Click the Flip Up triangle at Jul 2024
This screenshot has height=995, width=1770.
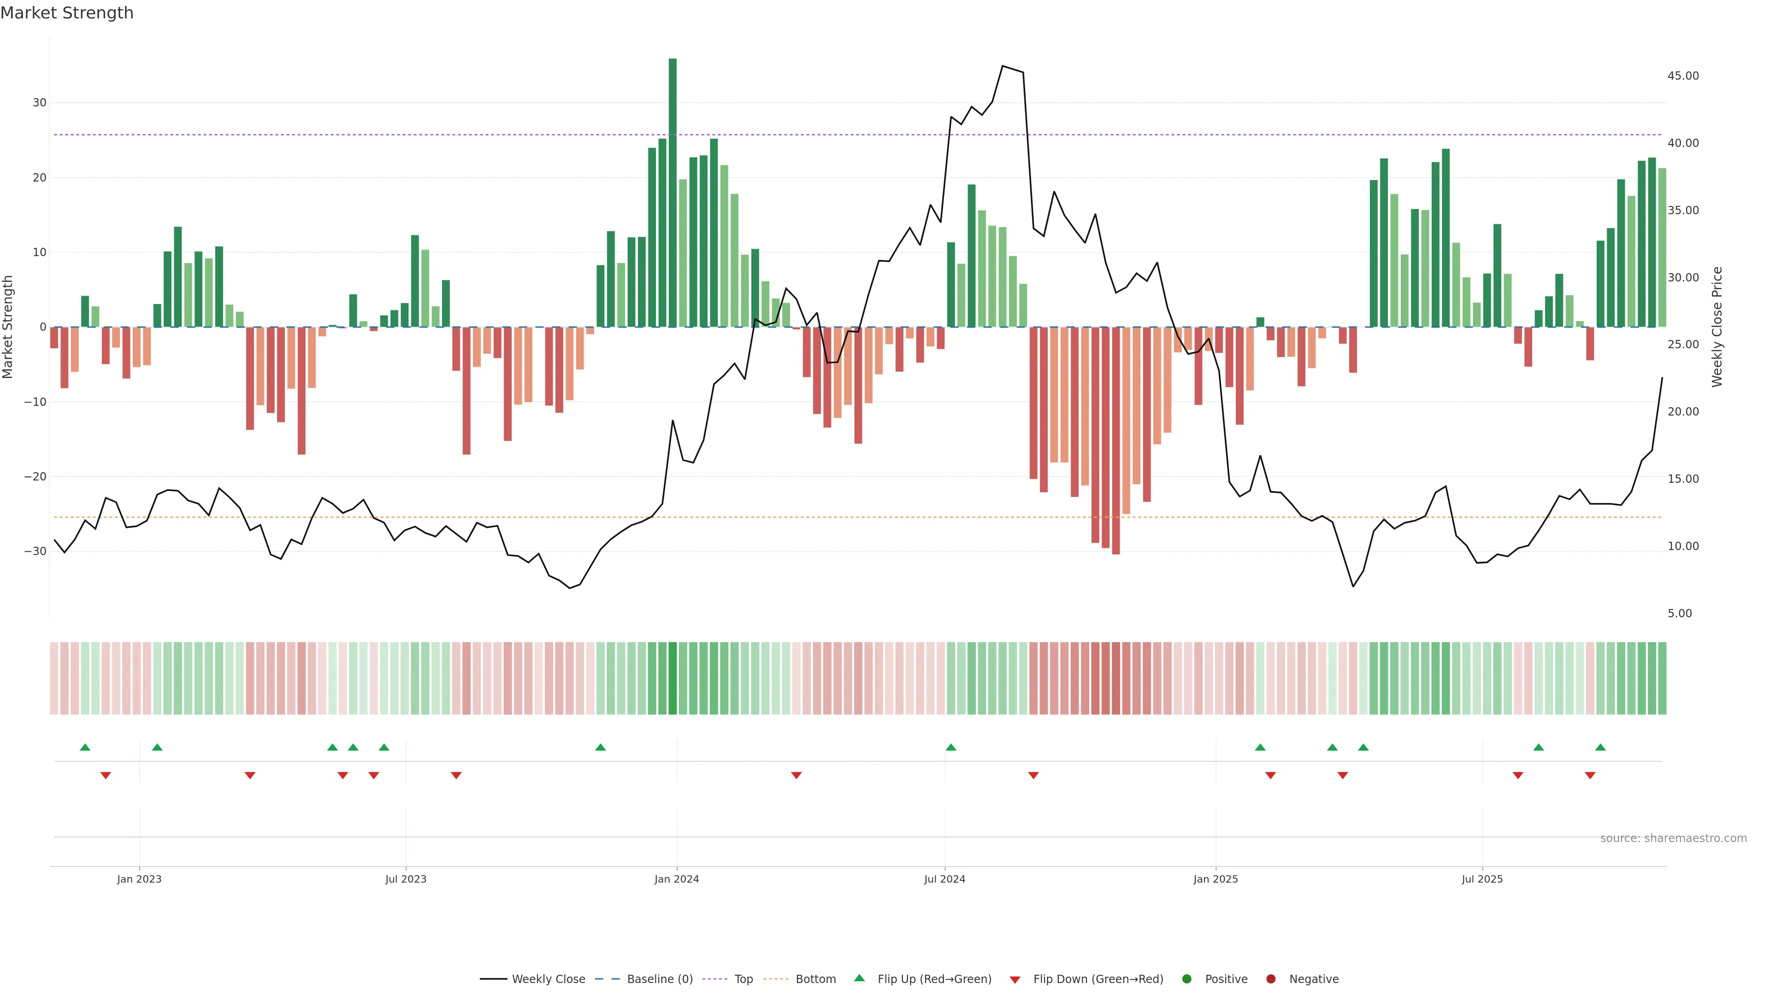click(x=951, y=747)
